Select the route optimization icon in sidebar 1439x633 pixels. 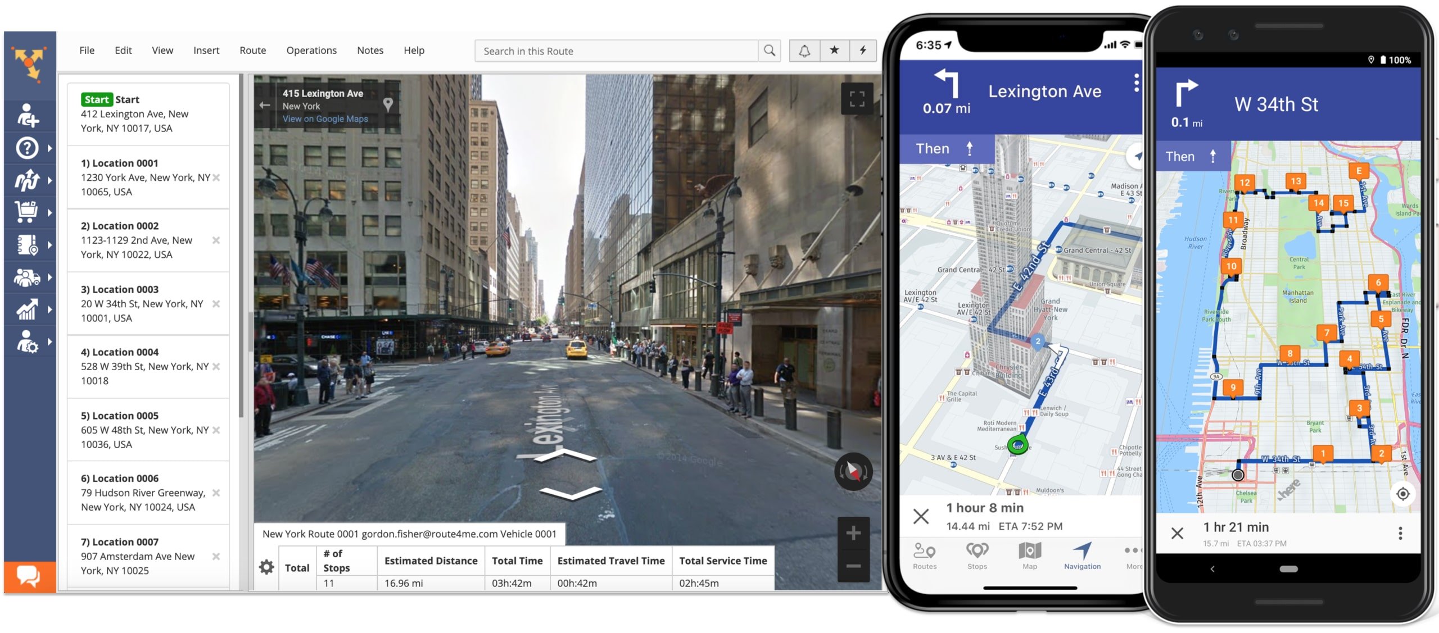pos(26,180)
